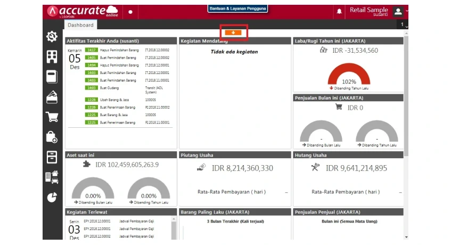The image size is (451, 245).
Task: Open the Purchase shopping bag icon
Action: pyautogui.click(x=52, y=137)
